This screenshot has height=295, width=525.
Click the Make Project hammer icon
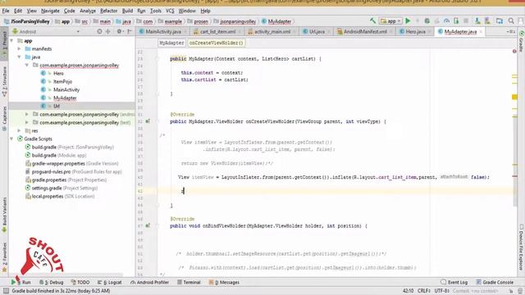pyautogui.click(x=372, y=20)
